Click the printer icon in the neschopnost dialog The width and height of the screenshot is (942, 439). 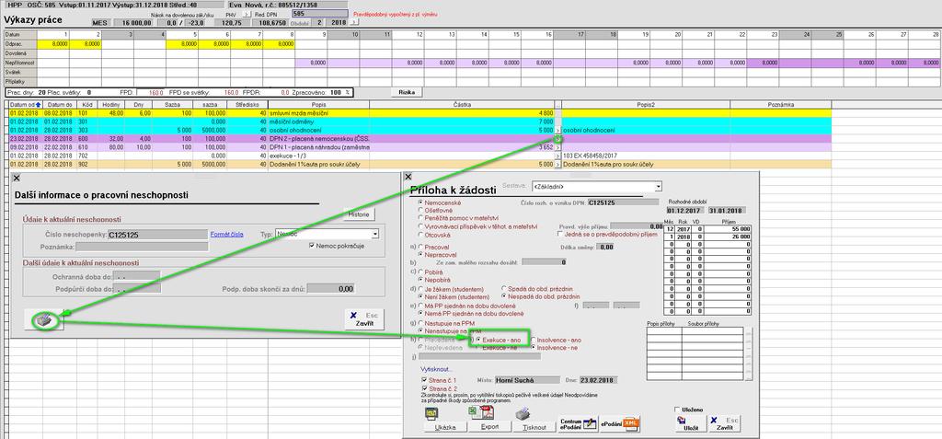tap(42, 320)
